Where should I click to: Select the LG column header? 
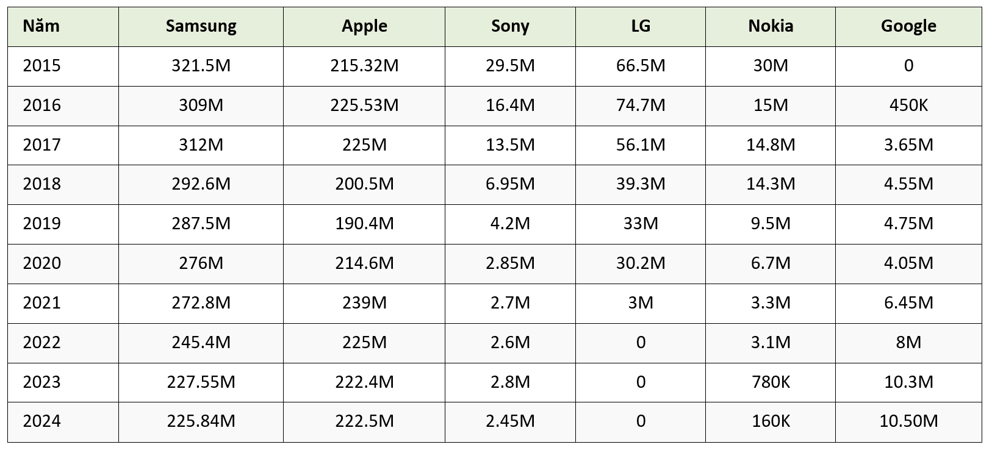click(641, 26)
